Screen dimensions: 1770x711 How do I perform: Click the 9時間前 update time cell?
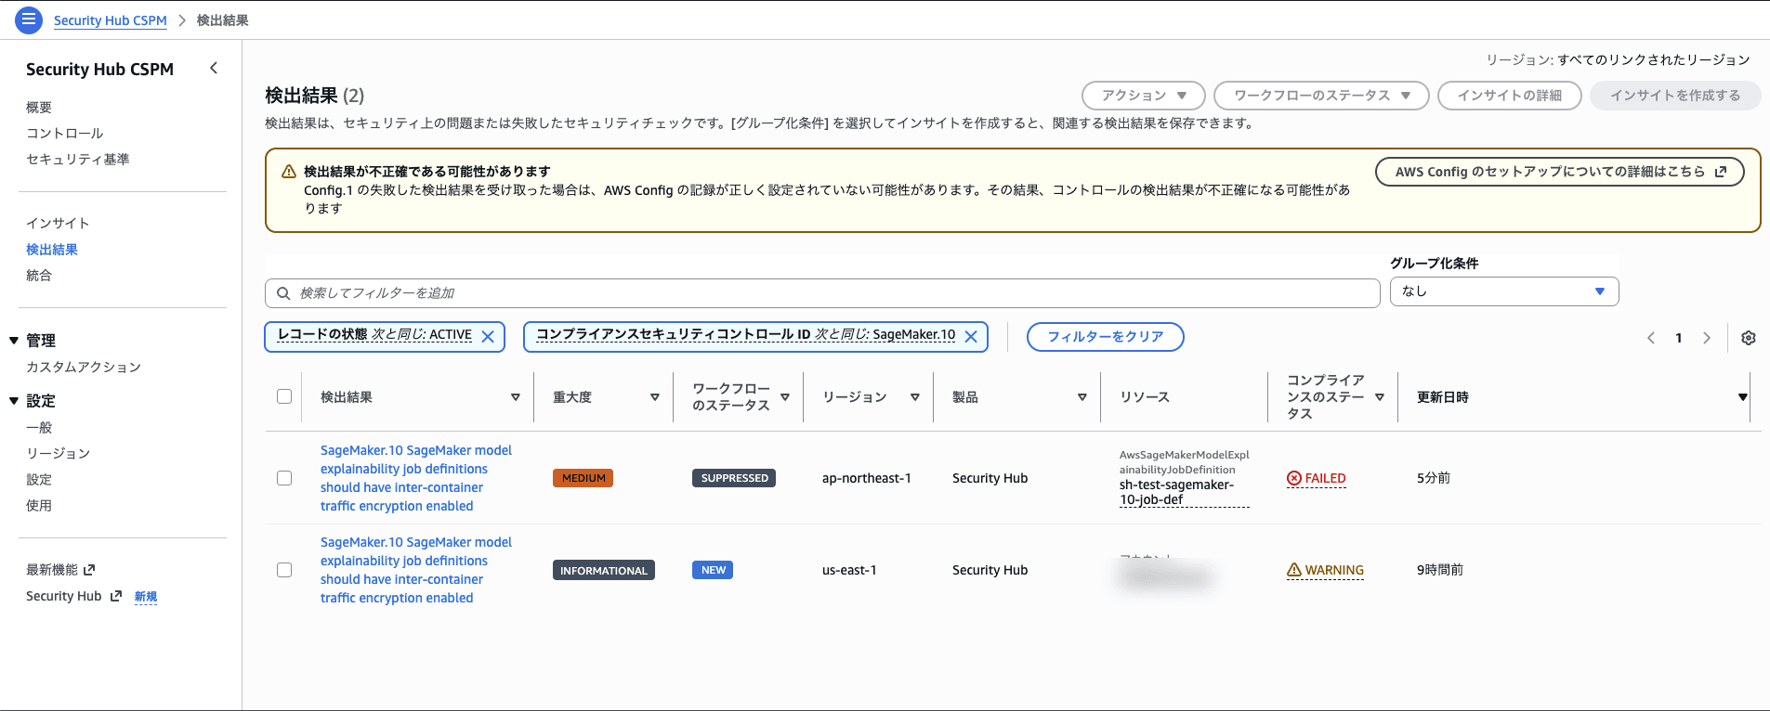tap(1440, 570)
